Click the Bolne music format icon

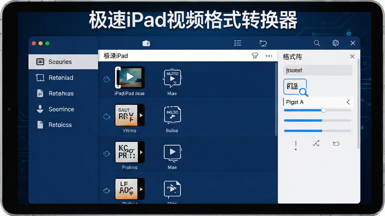(172, 115)
